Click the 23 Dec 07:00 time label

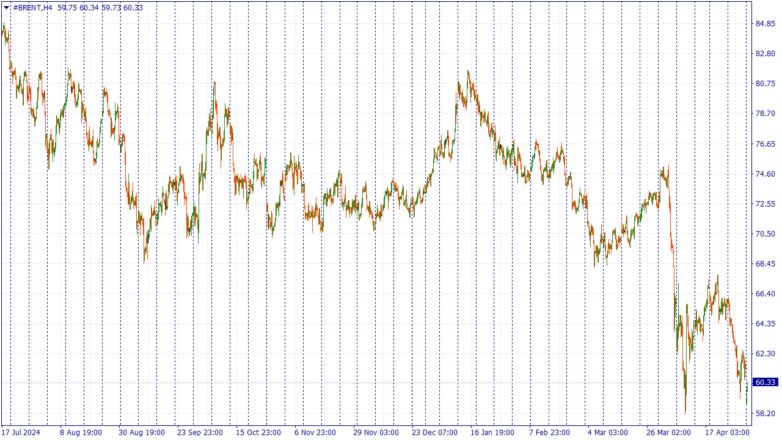click(434, 432)
